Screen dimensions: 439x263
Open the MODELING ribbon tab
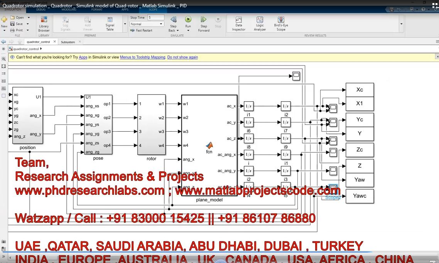pyautogui.click(x=69, y=9)
